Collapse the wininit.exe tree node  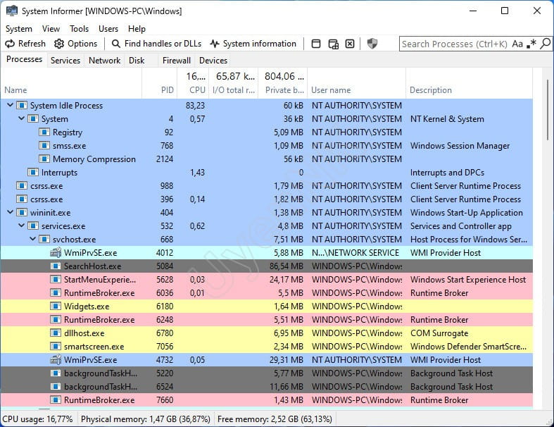pyautogui.click(x=11, y=212)
